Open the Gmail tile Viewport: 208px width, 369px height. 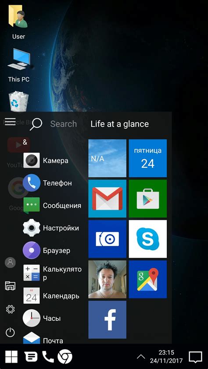(107, 199)
